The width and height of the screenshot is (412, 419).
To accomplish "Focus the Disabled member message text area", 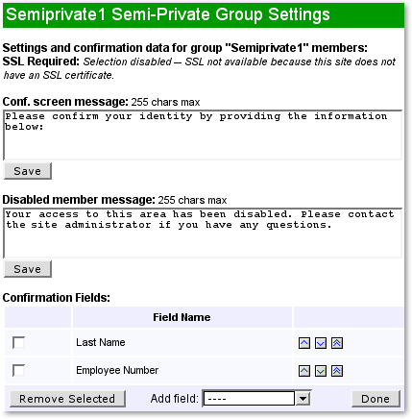I will (x=203, y=234).
